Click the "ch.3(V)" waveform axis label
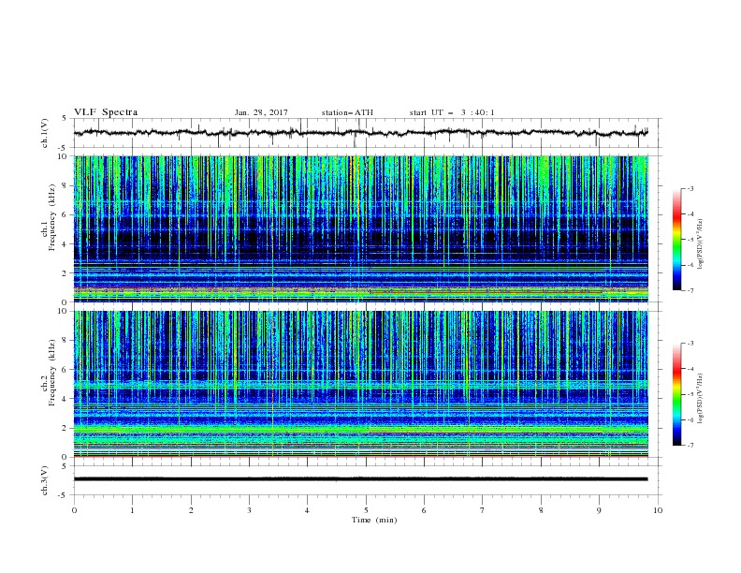The width and height of the screenshot is (741, 573). tap(45, 480)
